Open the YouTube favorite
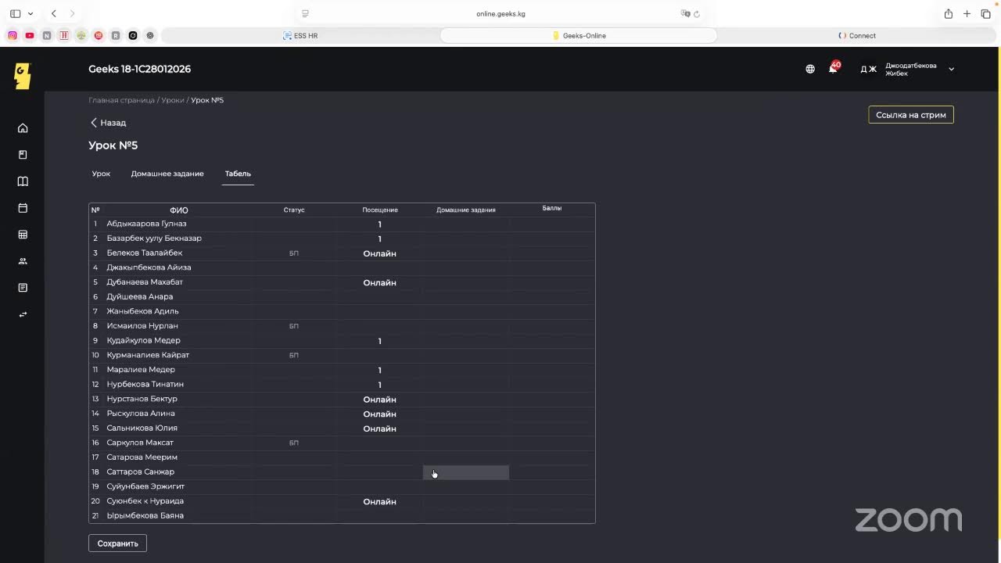Viewport: 1001px width, 563px height. tap(30, 35)
